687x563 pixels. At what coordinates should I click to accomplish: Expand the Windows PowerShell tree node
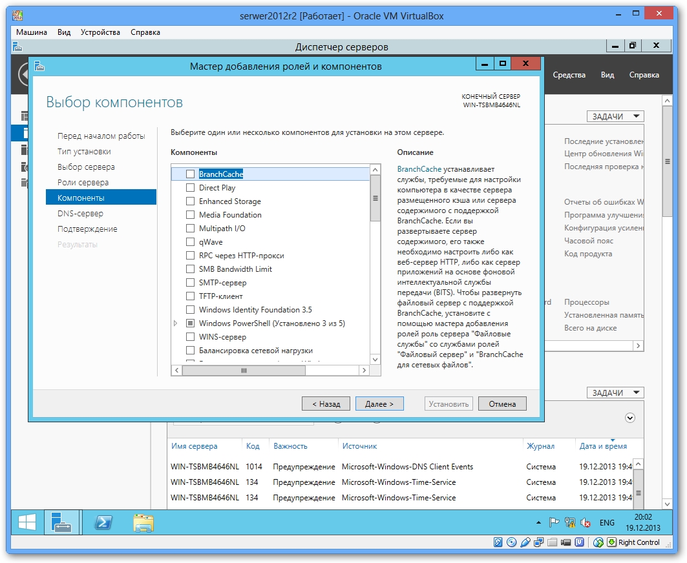click(176, 323)
